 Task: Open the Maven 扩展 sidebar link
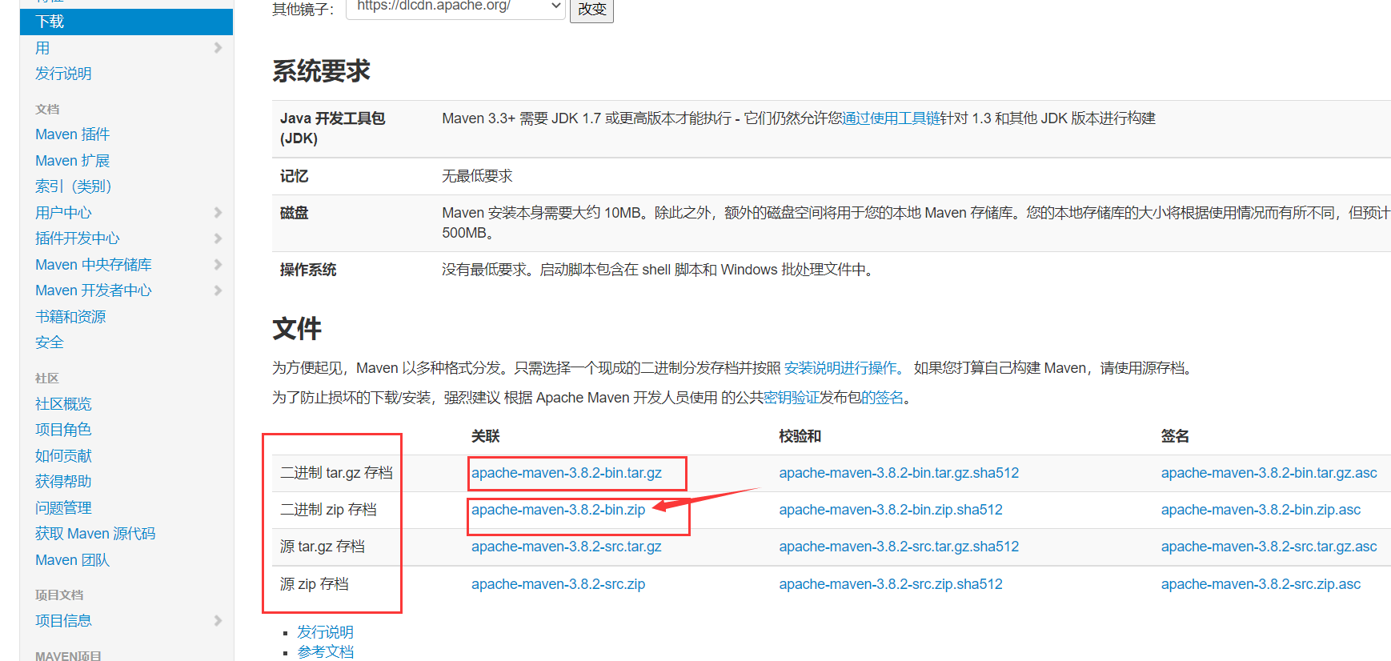pyautogui.click(x=72, y=161)
